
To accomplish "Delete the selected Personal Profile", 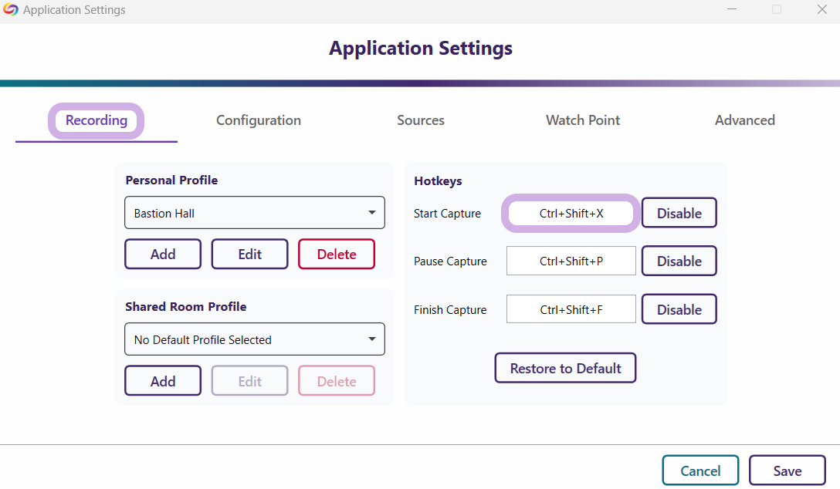I will pyautogui.click(x=337, y=254).
